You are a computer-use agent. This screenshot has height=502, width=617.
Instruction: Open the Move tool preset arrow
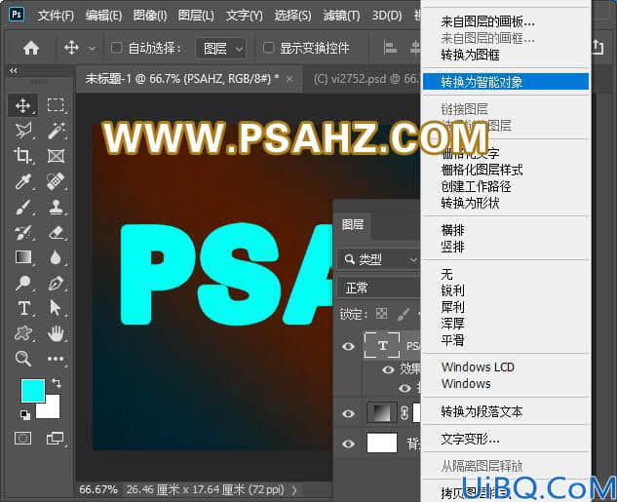[x=92, y=49]
